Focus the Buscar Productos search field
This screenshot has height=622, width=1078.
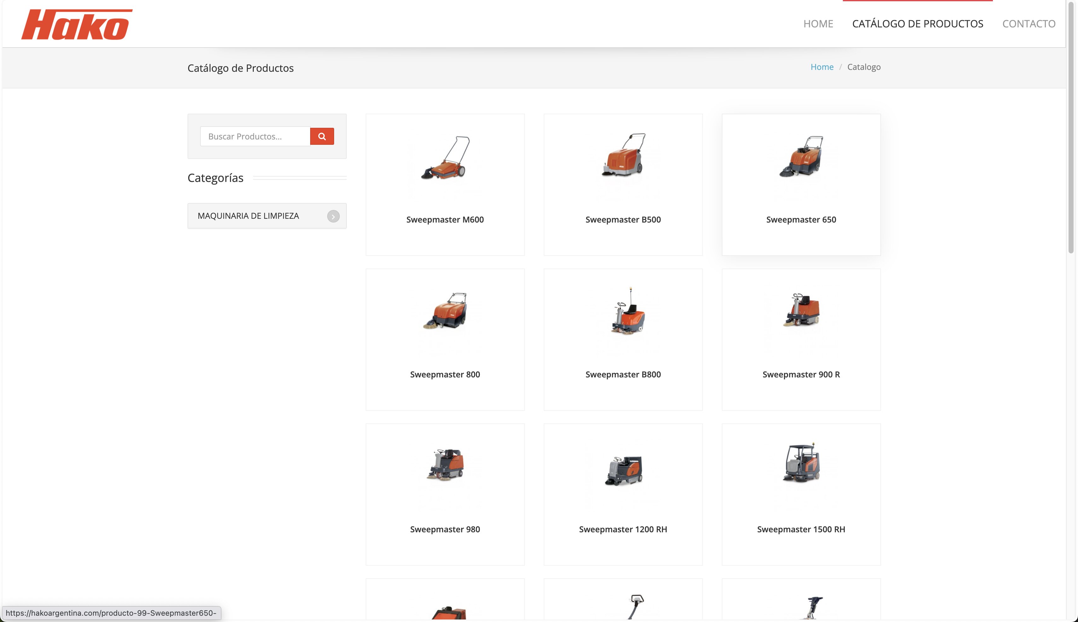pyautogui.click(x=255, y=136)
